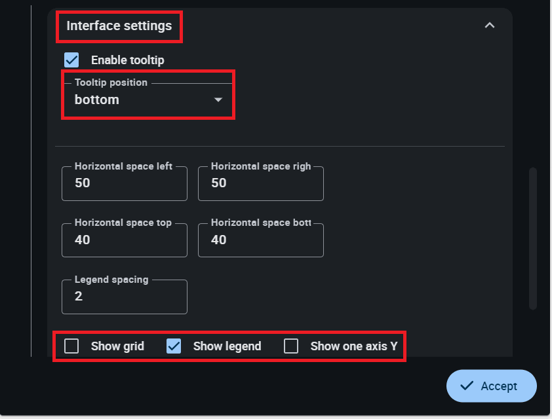Click into the Horizontal space bottom field
The width and height of the screenshot is (552, 419).
260,240
